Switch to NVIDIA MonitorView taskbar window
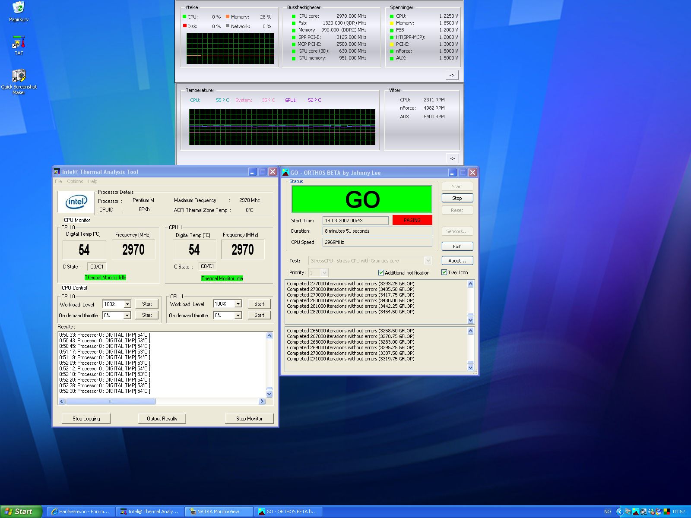The image size is (691, 518). pos(219,512)
